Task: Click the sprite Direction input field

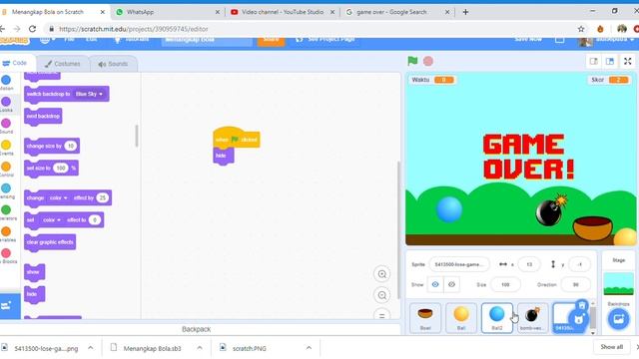Action: pyautogui.click(x=575, y=285)
